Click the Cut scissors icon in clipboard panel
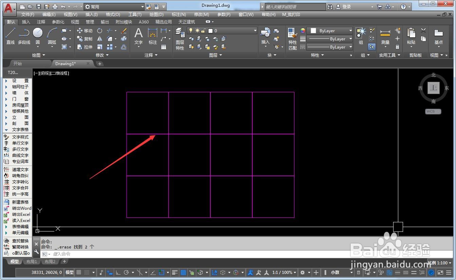The width and height of the screenshot is (456, 280). 423,31
